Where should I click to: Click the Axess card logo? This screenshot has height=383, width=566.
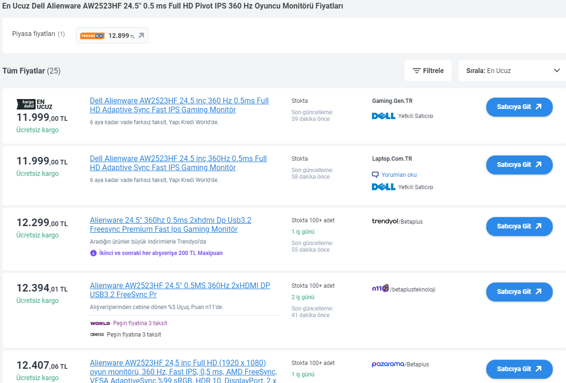pos(97,335)
